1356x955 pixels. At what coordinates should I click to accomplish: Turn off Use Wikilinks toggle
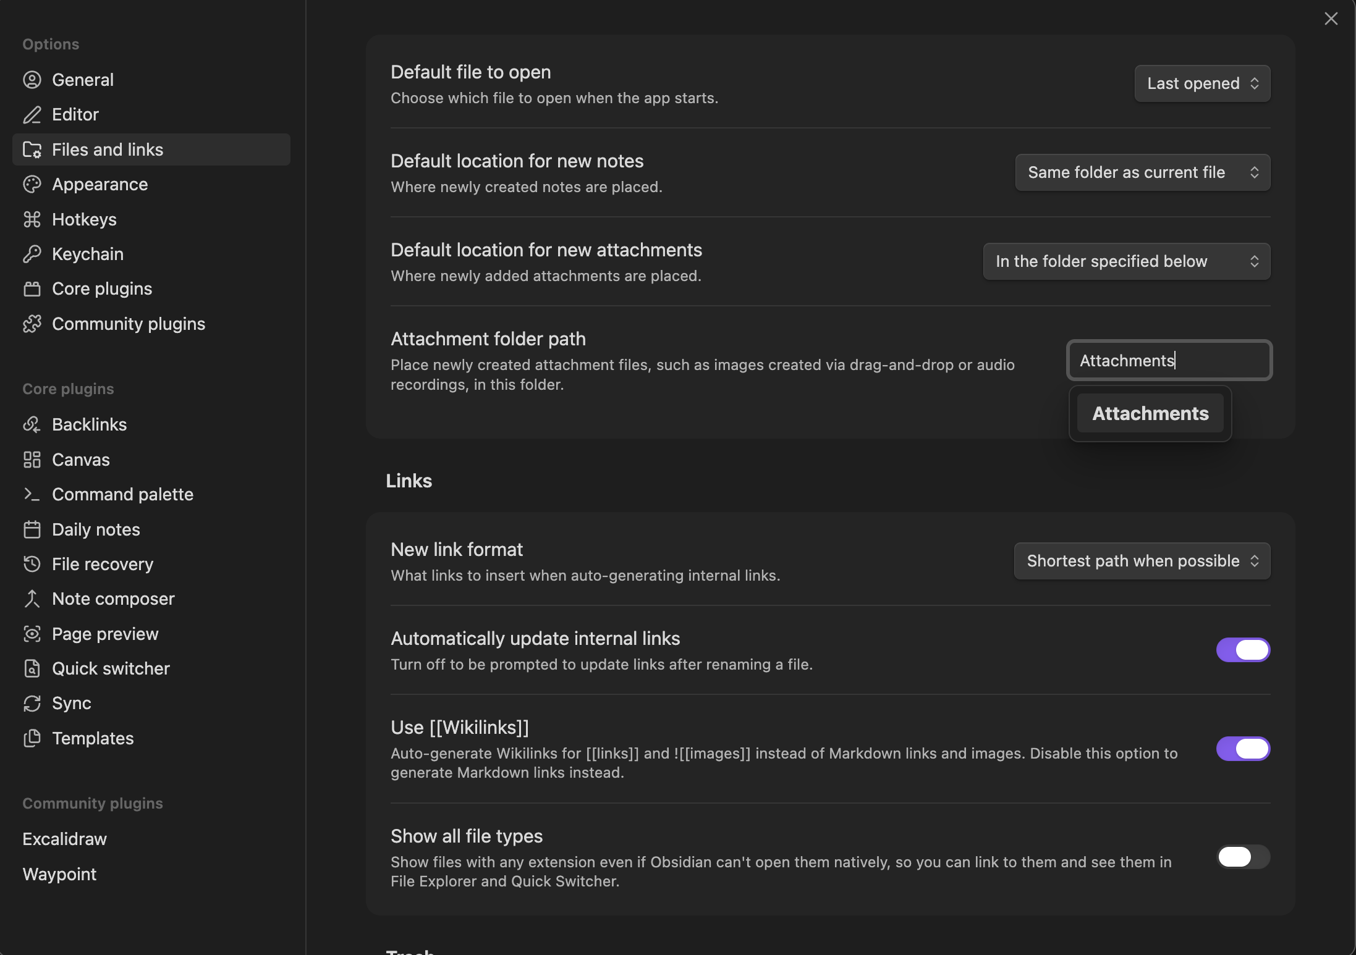point(1243,749)
